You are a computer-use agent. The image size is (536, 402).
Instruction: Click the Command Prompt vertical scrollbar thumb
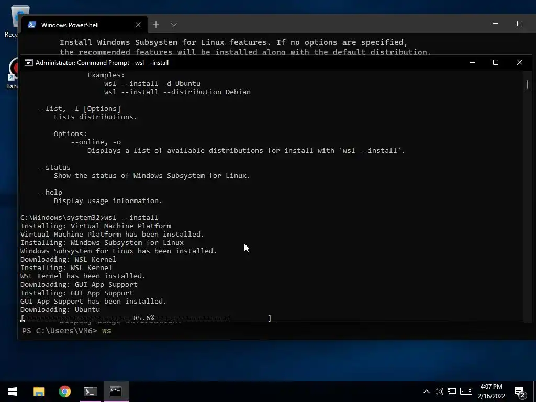(x=528, y=84)
